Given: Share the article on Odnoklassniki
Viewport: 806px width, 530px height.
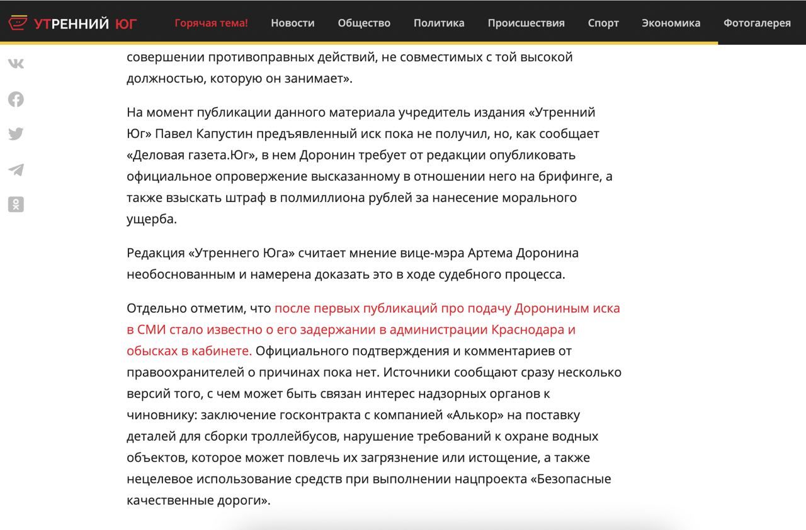Looking at the screenshot, I should [16, 204].
